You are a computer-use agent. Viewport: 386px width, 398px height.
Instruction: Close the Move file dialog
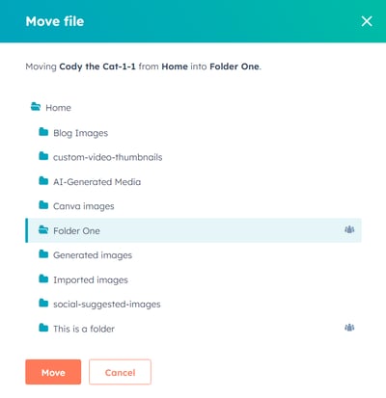[367, 21]
